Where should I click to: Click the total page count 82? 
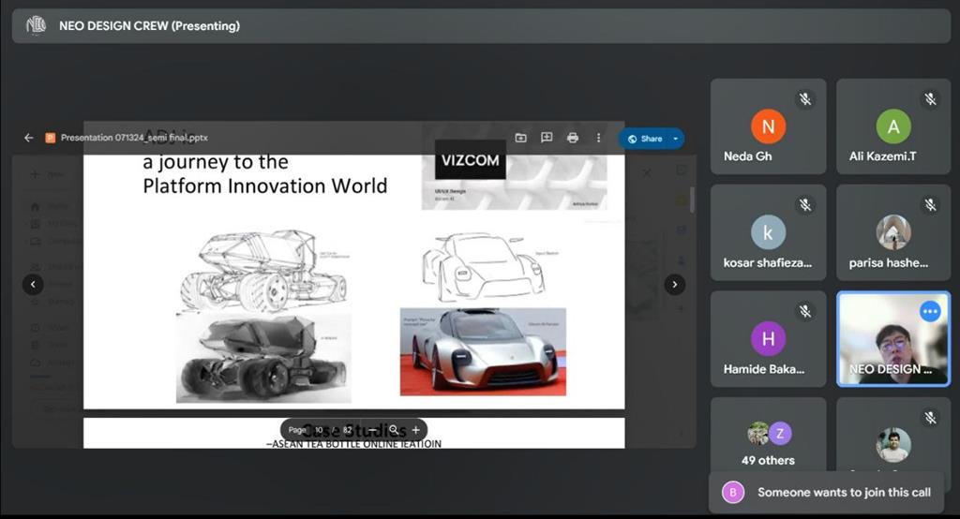(348, 430)
